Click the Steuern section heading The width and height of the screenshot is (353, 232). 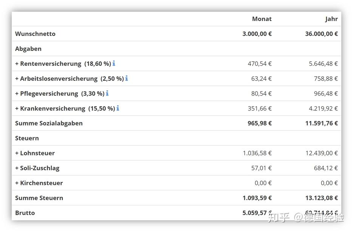click(x=27, y=138)
